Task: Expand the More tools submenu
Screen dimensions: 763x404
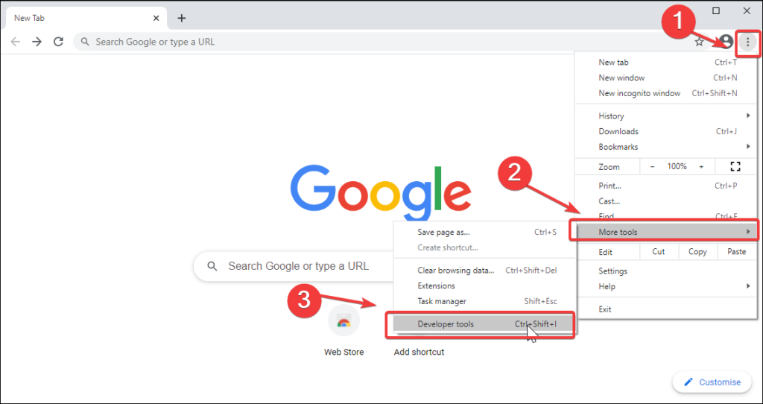Action: tap(665, 232)
